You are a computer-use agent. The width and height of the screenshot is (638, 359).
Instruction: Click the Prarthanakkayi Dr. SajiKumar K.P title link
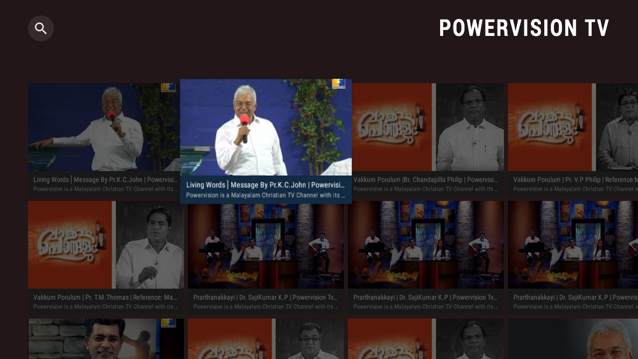click(266, 297)
